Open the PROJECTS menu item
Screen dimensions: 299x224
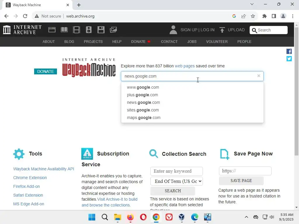[x=93, y=41]
